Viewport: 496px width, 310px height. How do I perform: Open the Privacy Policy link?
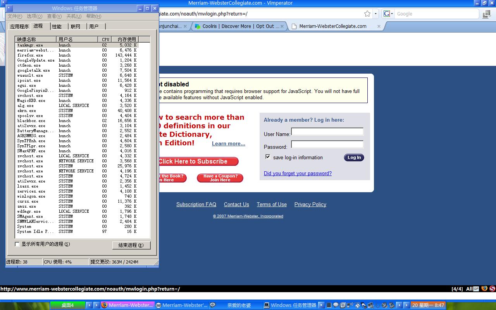[x=310, y=204]
